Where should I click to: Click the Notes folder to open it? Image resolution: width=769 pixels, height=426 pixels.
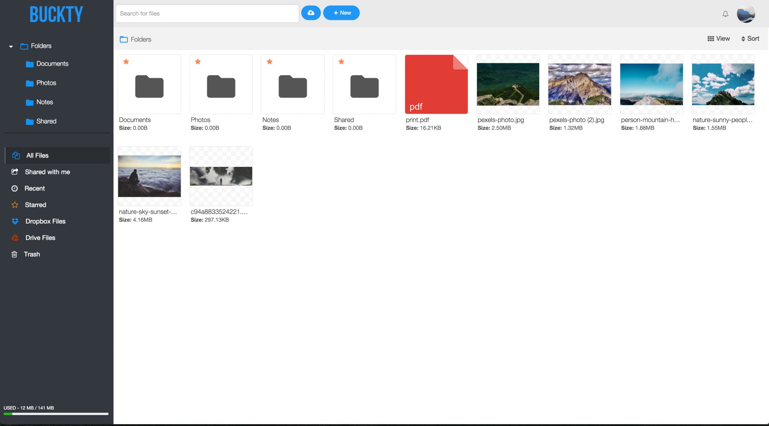pos(293,85)
